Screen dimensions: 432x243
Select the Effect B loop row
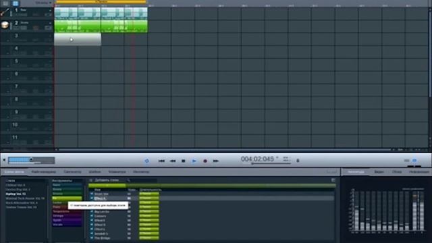pos(211,225)
